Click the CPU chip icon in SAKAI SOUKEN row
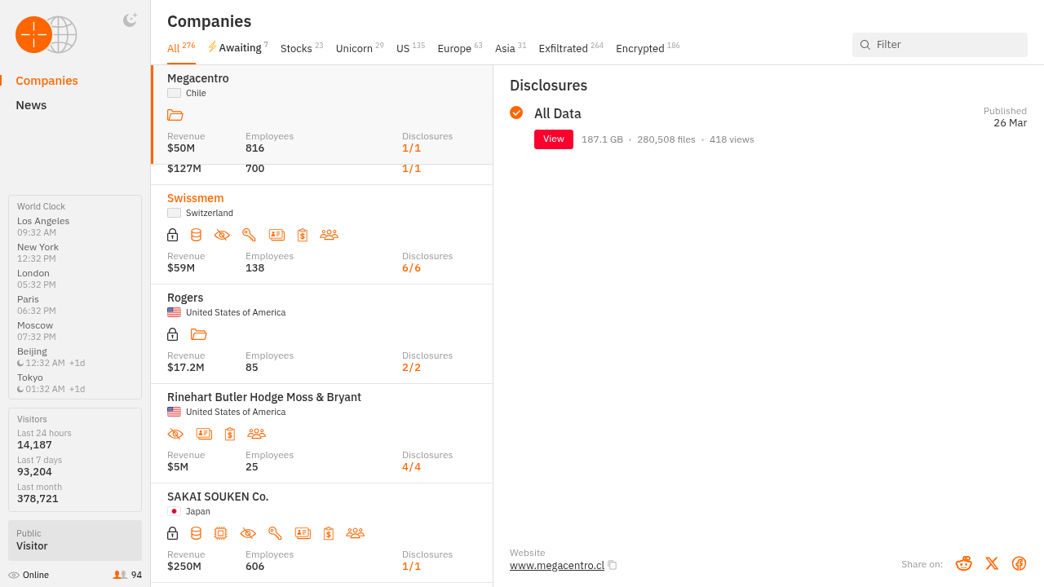The width and height of the screenshot is (1044, 587). click(220, 533)
